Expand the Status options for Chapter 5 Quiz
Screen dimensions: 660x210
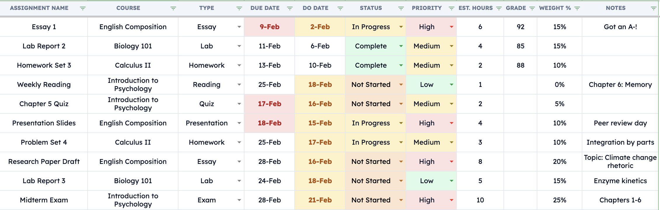click(400, 104)
